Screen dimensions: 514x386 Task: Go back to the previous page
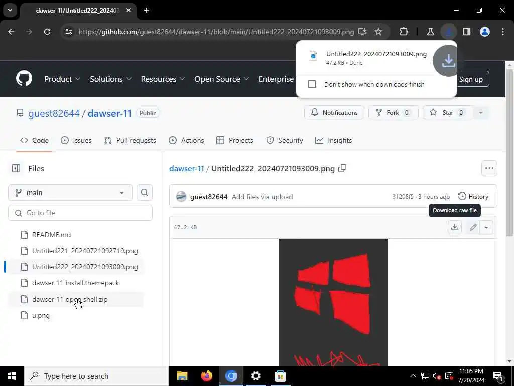[x=11, y=32]
